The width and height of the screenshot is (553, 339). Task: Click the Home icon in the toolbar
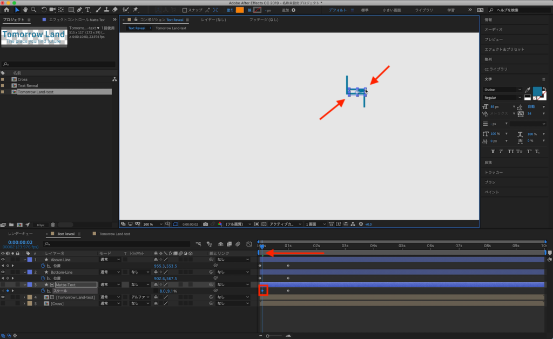click(6, 10)
